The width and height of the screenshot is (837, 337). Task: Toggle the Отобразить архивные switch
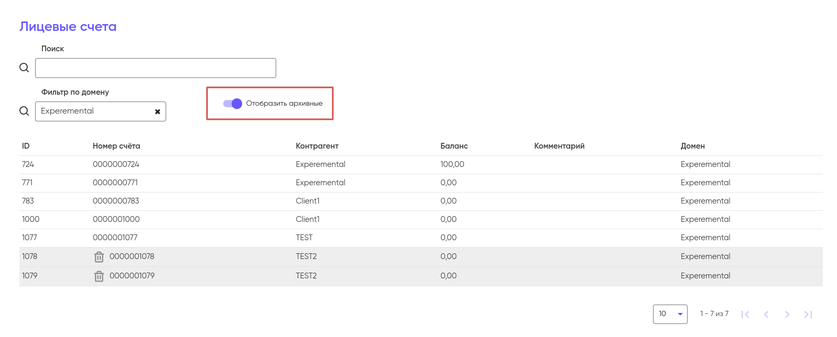[x=233, y=104]
